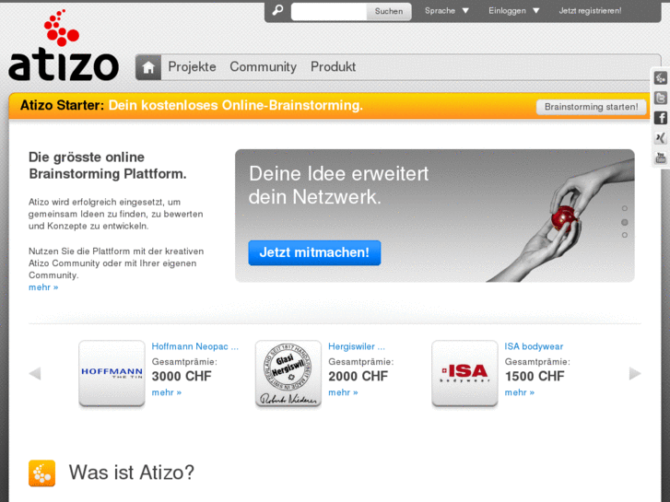Select the third banner slide dot

625,235
